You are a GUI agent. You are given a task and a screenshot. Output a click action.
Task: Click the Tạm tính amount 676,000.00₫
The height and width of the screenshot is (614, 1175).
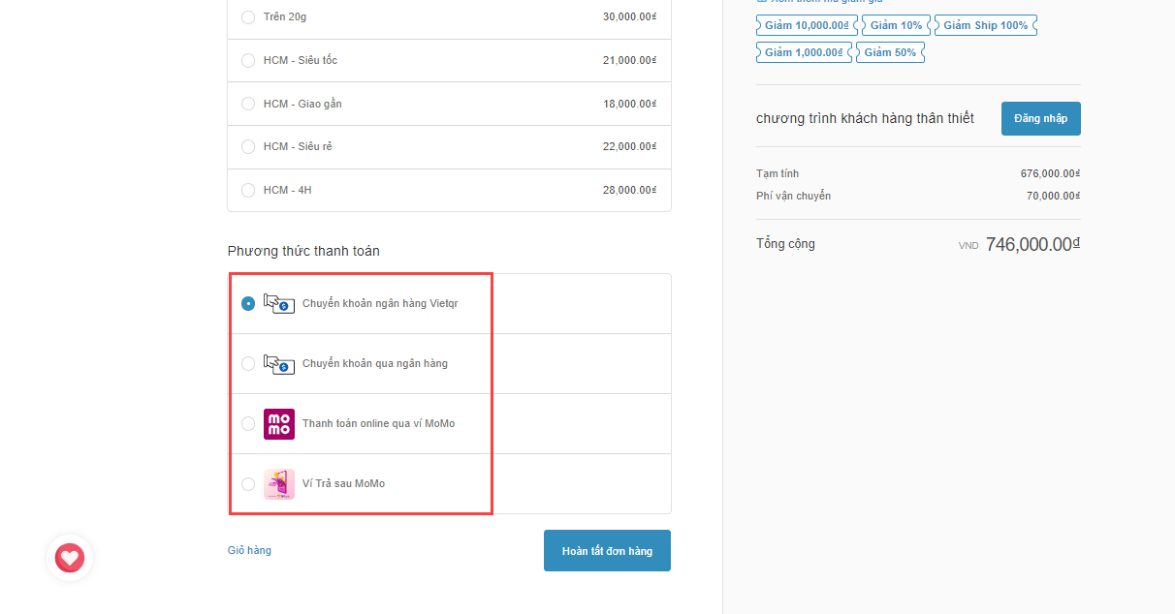[1050, 173]
